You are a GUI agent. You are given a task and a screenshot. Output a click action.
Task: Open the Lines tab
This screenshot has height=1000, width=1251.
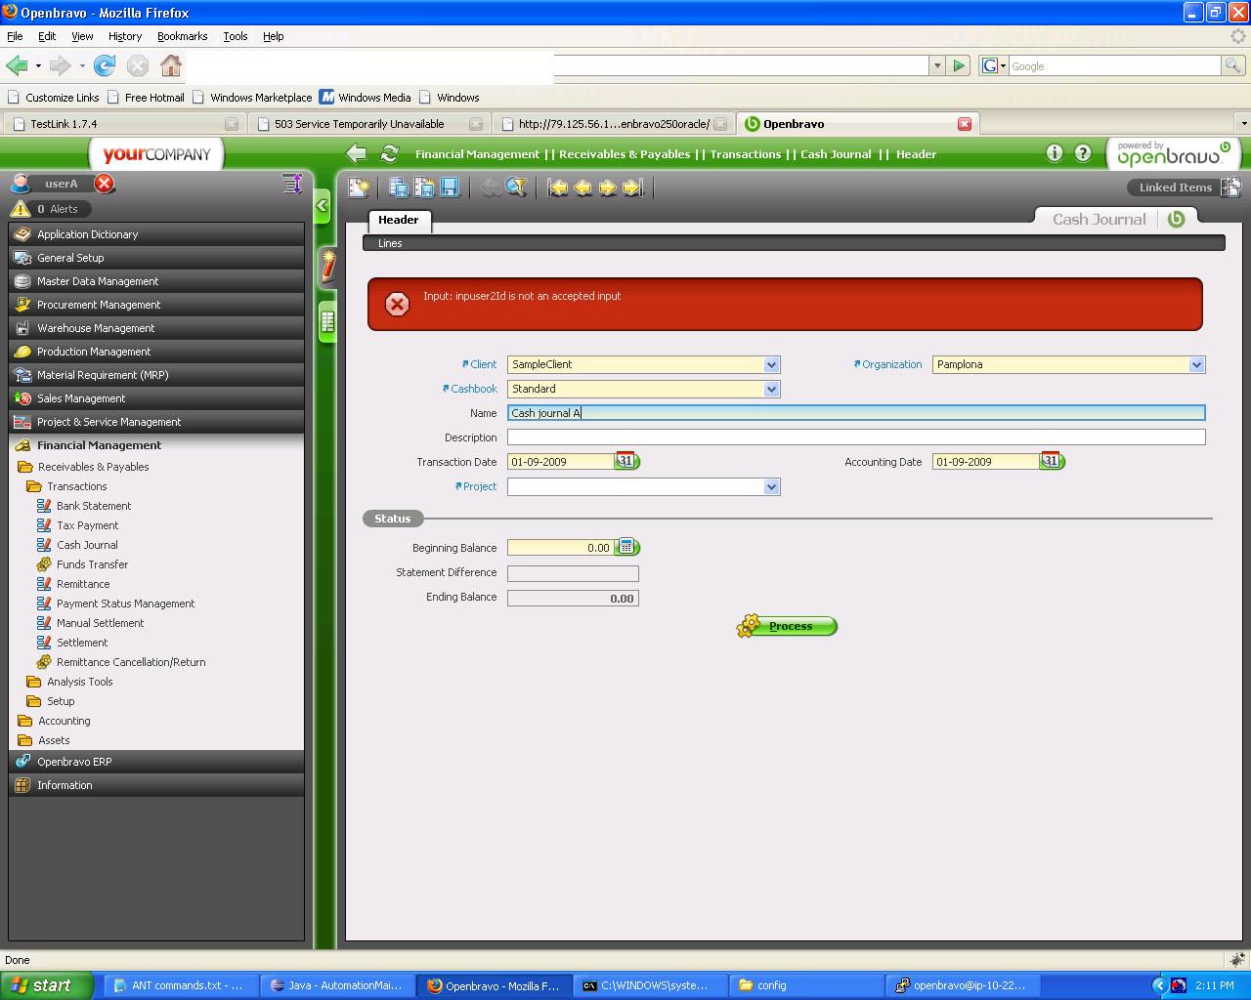[390, 243]
